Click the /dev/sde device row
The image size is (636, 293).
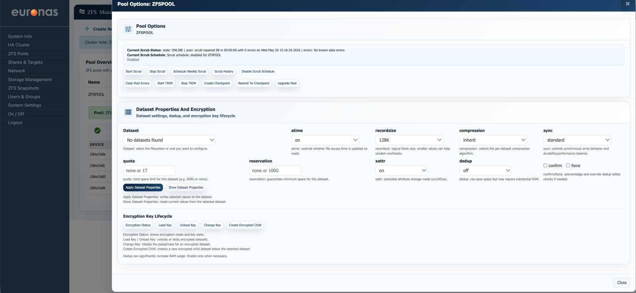tap(100, 188)
